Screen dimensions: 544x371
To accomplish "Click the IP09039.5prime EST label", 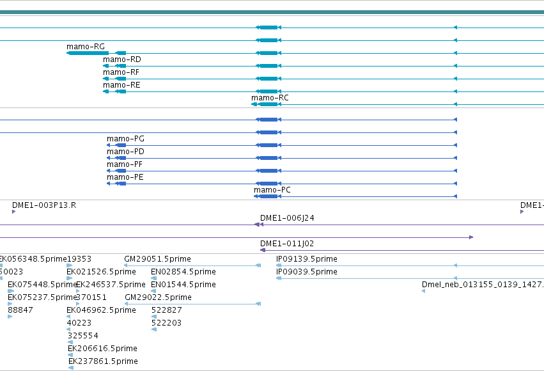I will [x=307, y=272].
